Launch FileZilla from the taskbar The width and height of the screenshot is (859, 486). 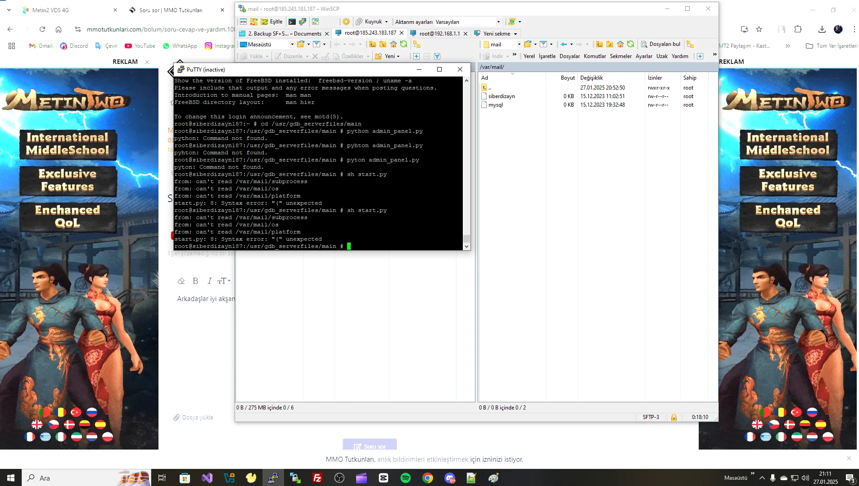click(x=317, y=478)
